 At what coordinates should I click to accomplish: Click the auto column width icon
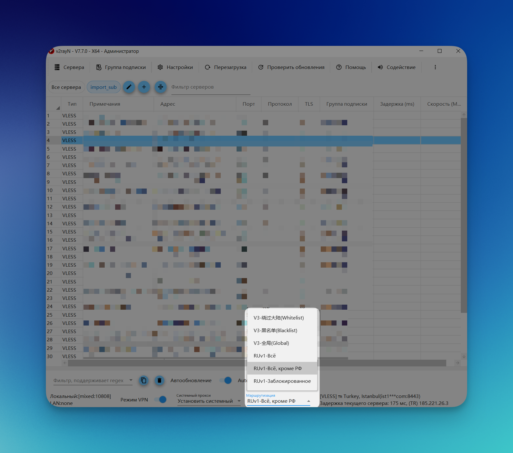pyautogui.click(x=161, y=87)
